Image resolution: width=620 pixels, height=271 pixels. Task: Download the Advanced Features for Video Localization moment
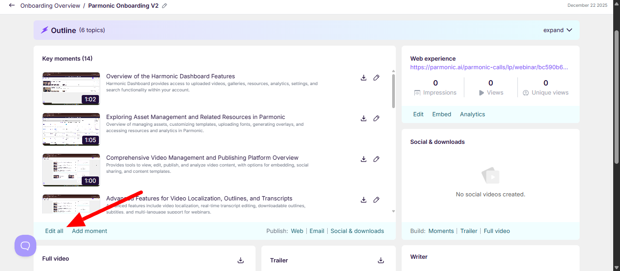coord(364,200)
